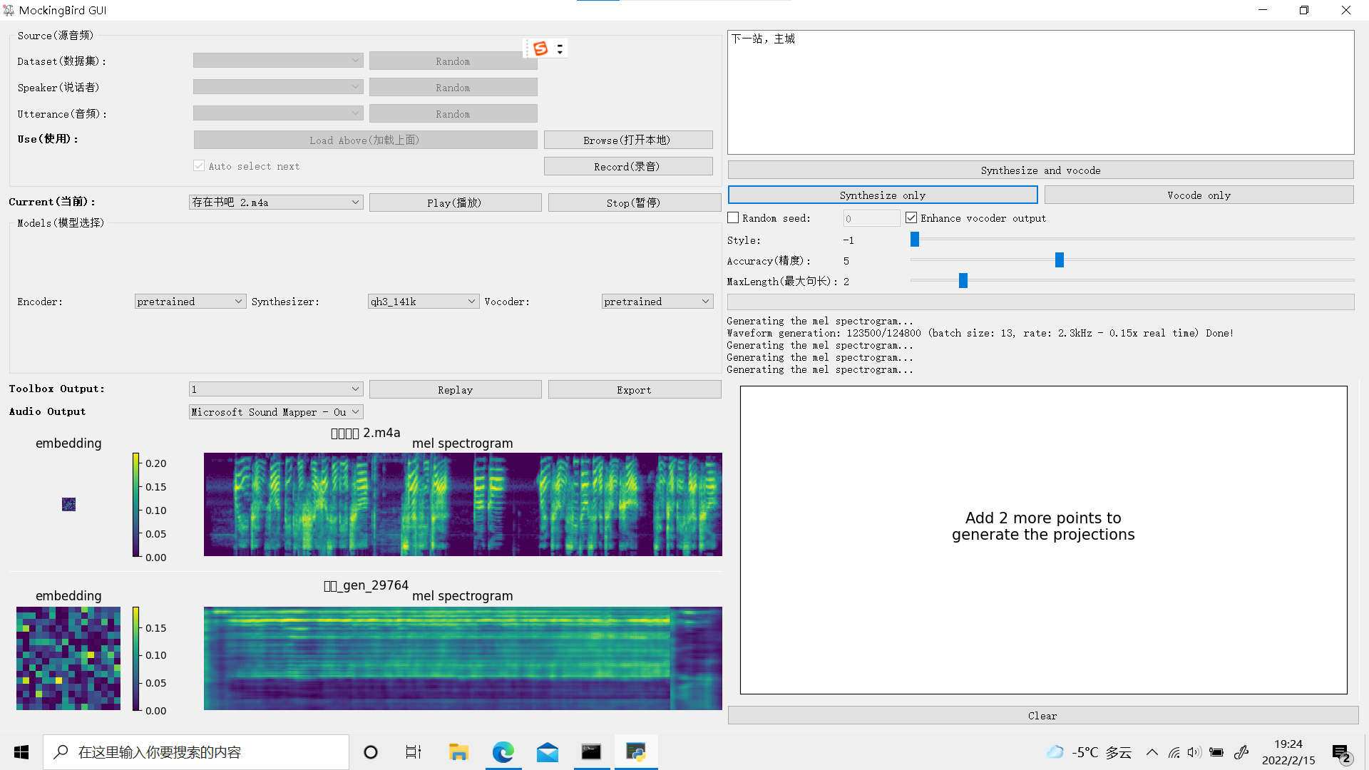
Task: Switch to Python app on taskbar
Action: click(x=636, y=752)
